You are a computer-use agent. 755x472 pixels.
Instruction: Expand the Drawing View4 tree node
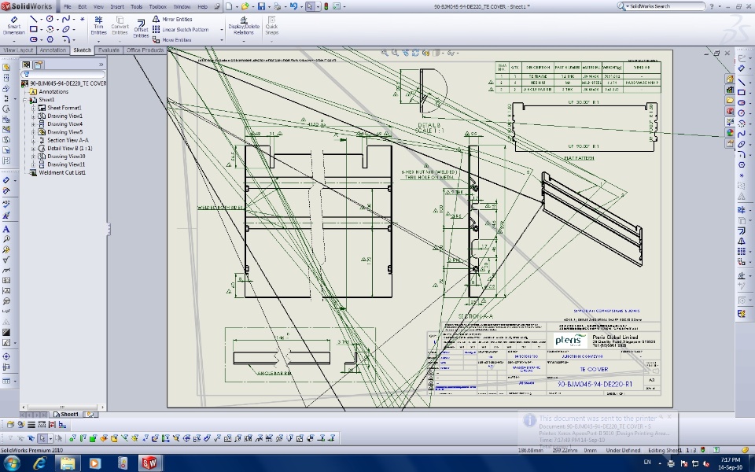[33, 124]
